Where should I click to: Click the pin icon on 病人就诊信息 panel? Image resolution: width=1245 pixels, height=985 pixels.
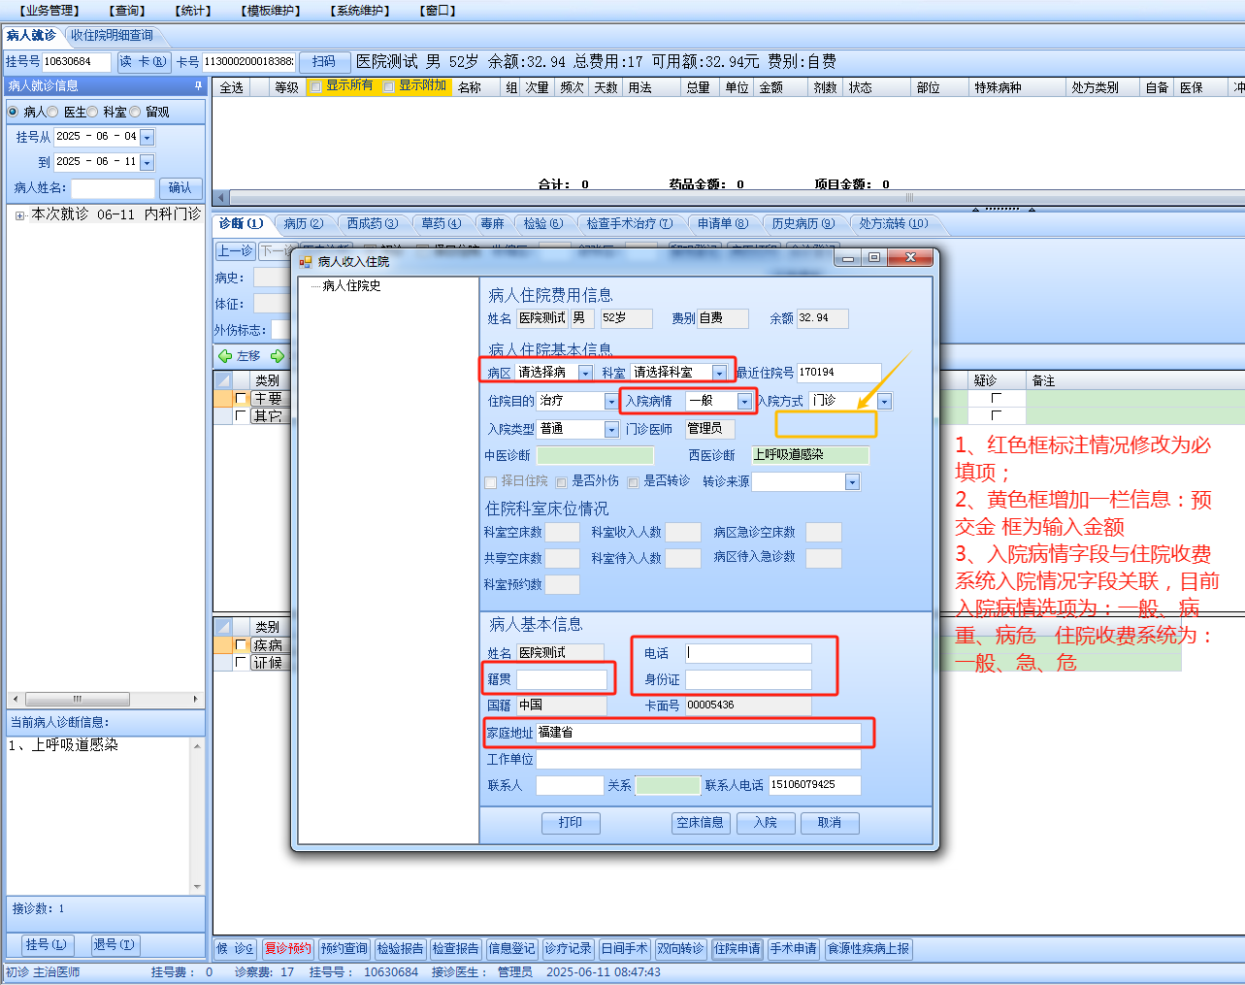[x=198, y=85]
